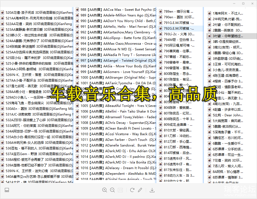Screen dimensions: 257x199
Task: Click the file icon beside 997 AASangel - Twisted Original
Action: (77, 61)
